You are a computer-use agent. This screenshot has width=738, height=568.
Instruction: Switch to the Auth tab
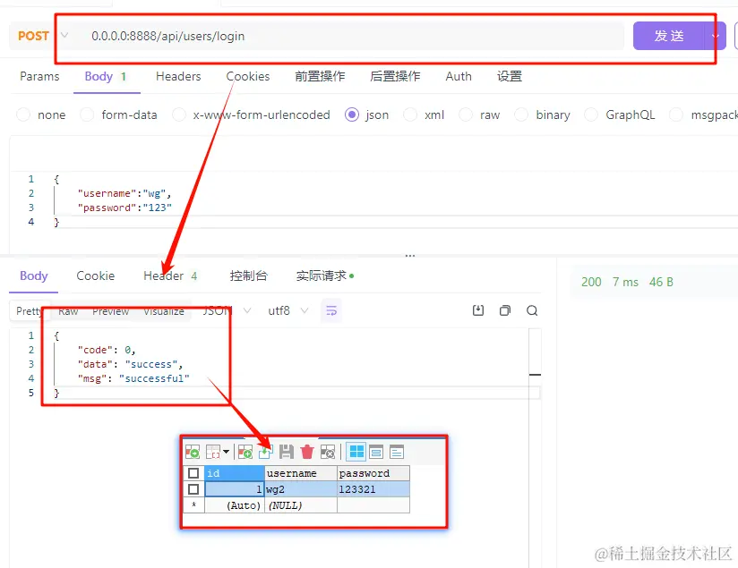[x=459, y=76]
